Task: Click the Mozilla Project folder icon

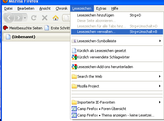Action: click(74, 86)
